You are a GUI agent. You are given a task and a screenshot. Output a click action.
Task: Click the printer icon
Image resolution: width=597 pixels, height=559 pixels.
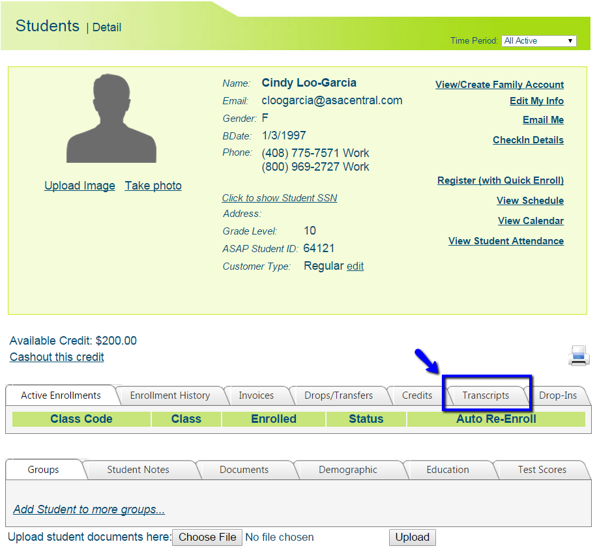[x=579, y=355]
